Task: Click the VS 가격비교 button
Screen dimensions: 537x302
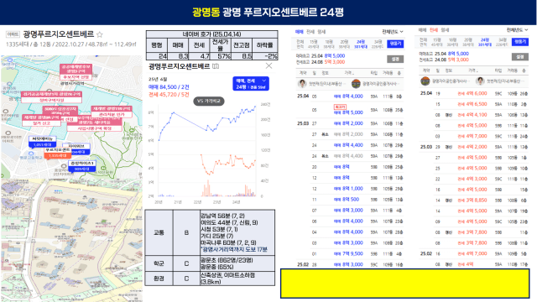Action: [209, 101]
